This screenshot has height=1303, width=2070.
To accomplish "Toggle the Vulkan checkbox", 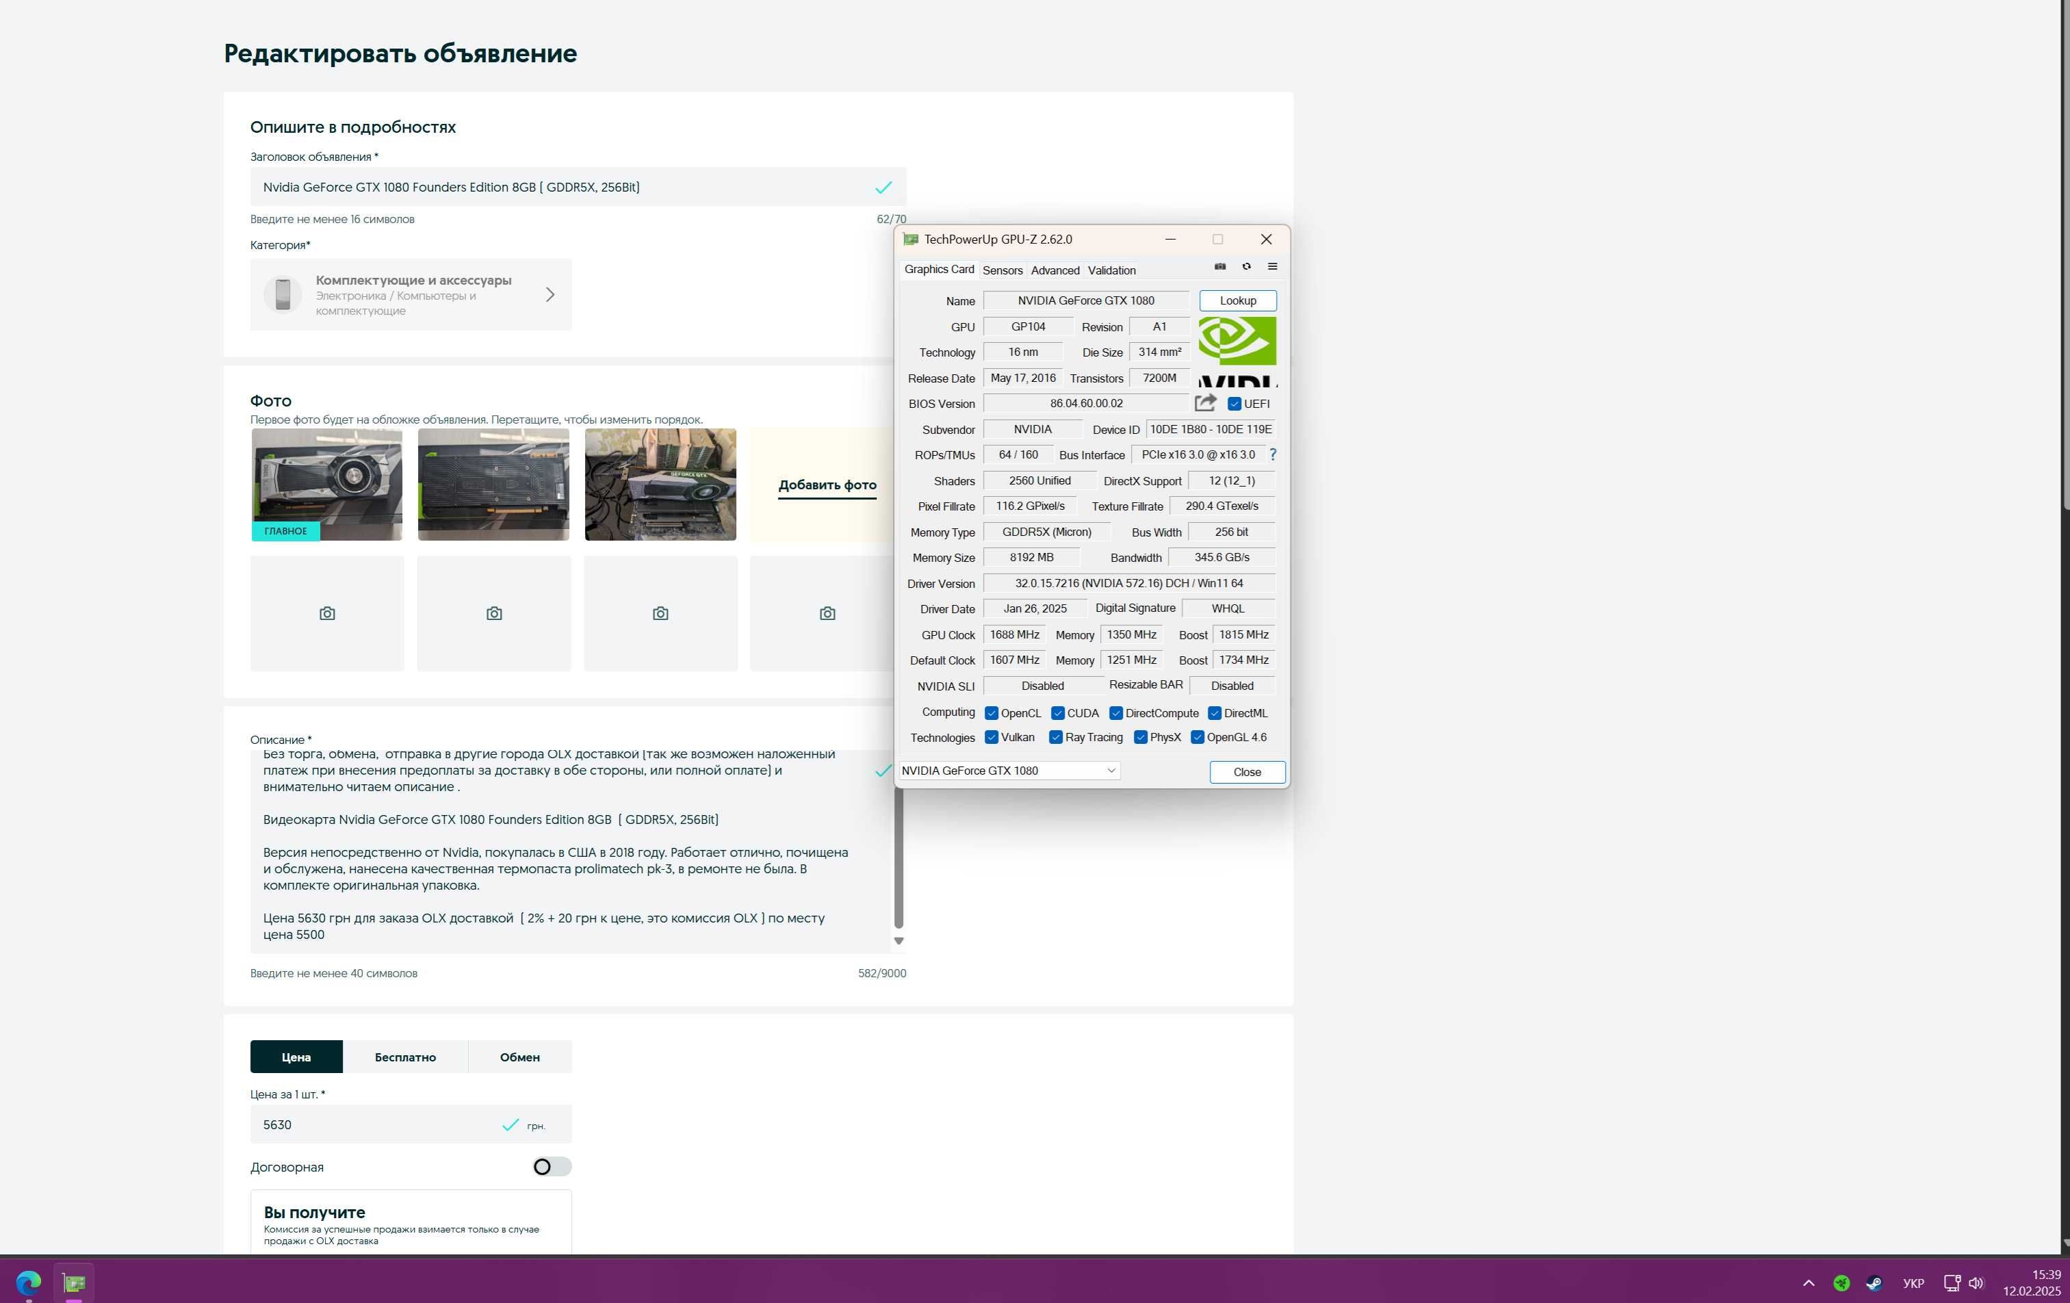I will [992, 738].
